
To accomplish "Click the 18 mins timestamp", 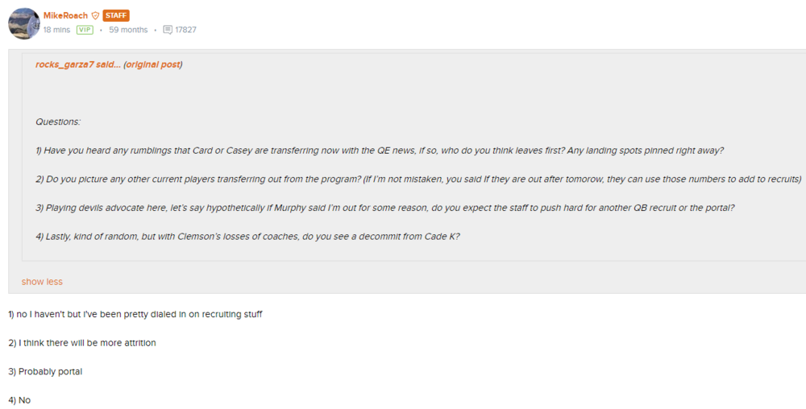I will (x=56, y=30).
